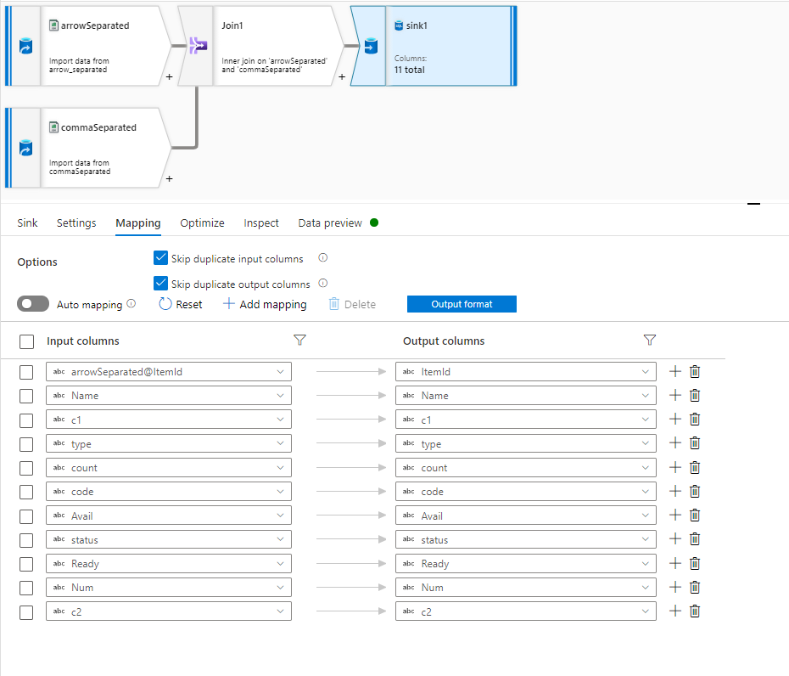
Task: Add a mapping below the ItemId row
Action: tap(675, 371)
